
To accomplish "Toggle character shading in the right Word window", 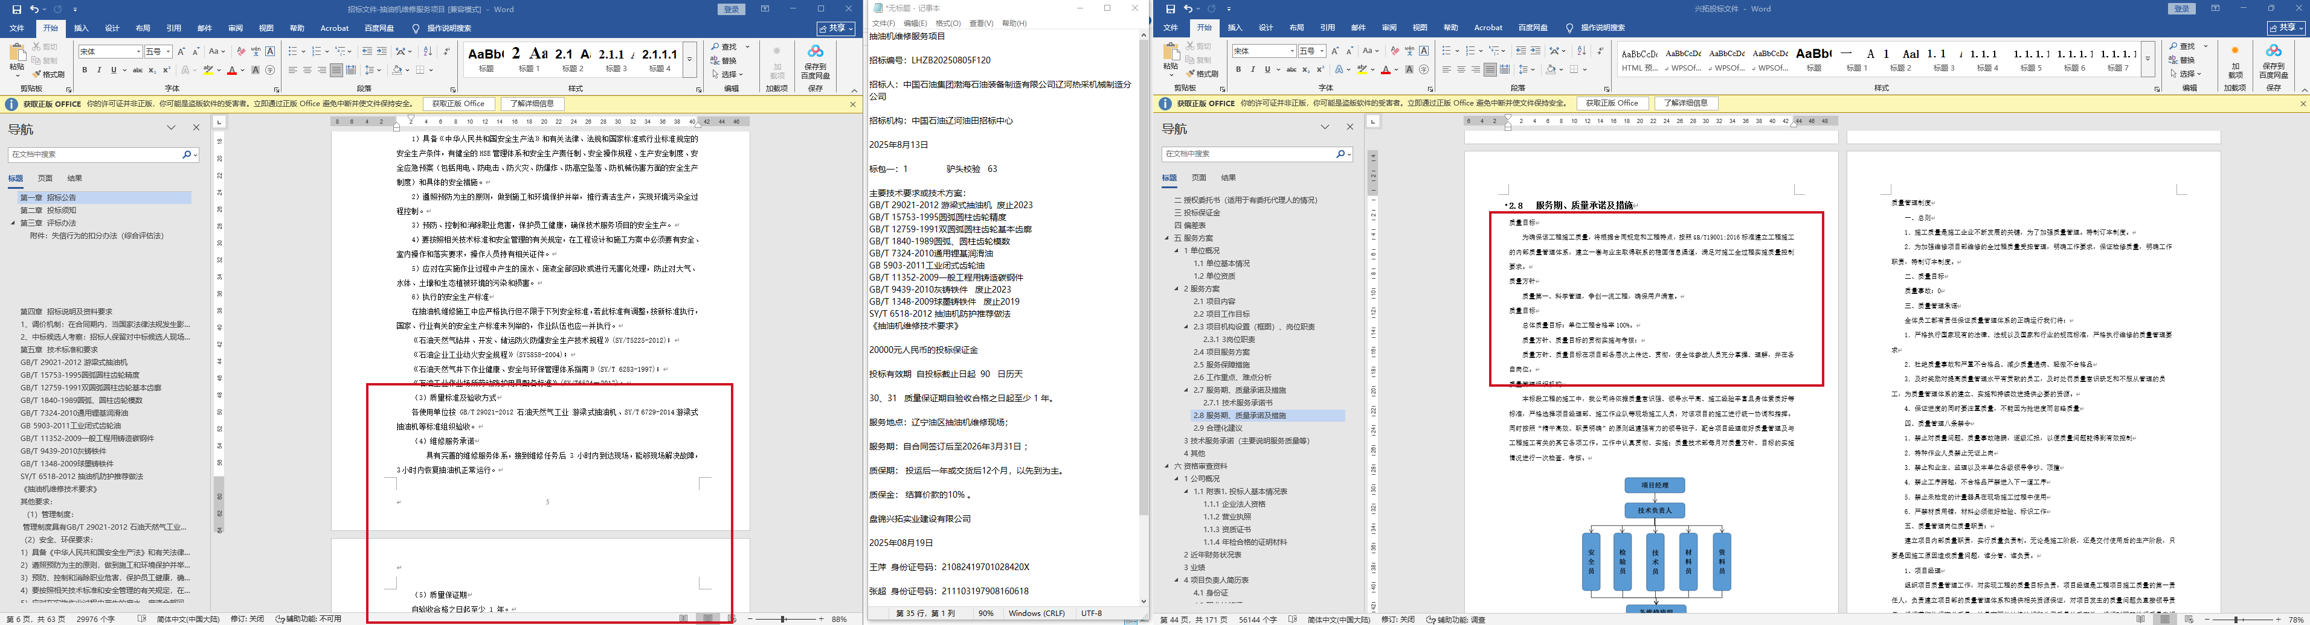I will click(1410, 70).
